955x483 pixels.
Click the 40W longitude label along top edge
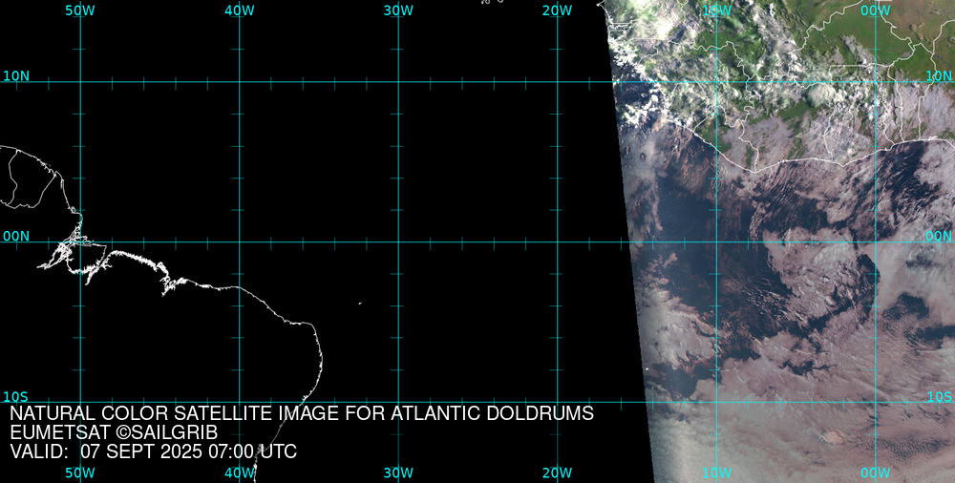[x=239, y=10]
